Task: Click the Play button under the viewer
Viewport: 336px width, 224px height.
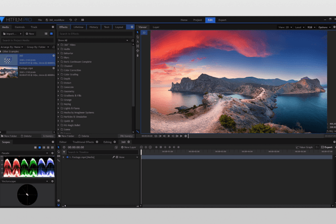Action: click(181, 136)
